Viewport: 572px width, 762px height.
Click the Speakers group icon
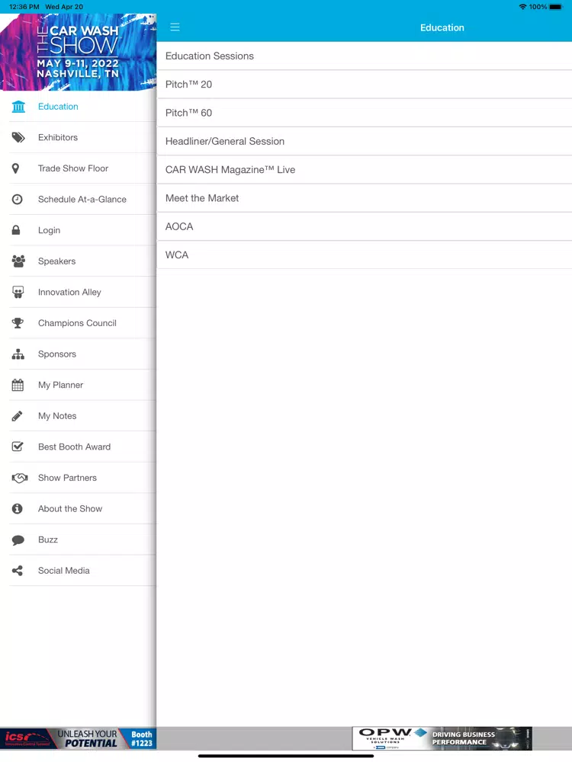[x=18, y=261]
